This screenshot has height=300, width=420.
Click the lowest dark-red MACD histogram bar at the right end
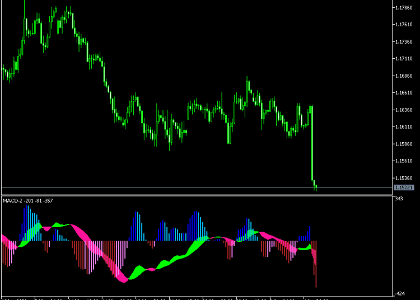point(316,264)
